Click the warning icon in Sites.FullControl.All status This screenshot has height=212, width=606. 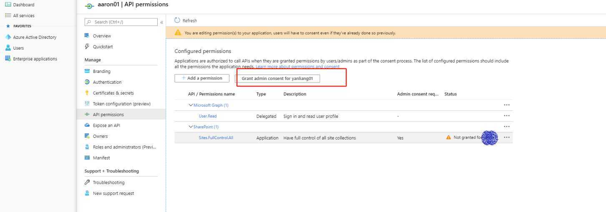[x=449, y=137]
